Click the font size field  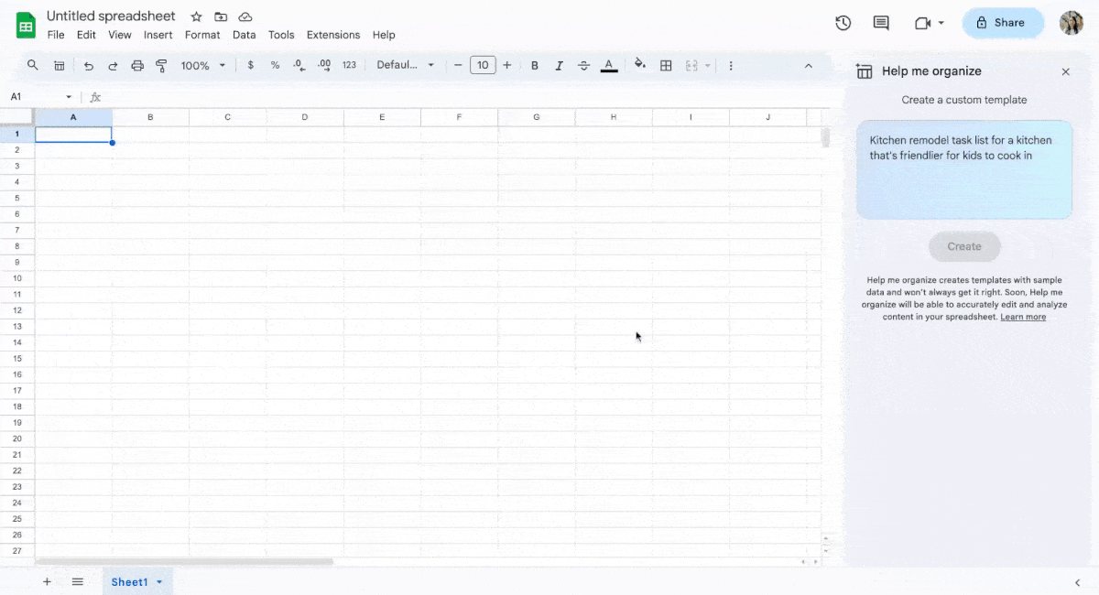pyautogui.click(x=483, y=65)
